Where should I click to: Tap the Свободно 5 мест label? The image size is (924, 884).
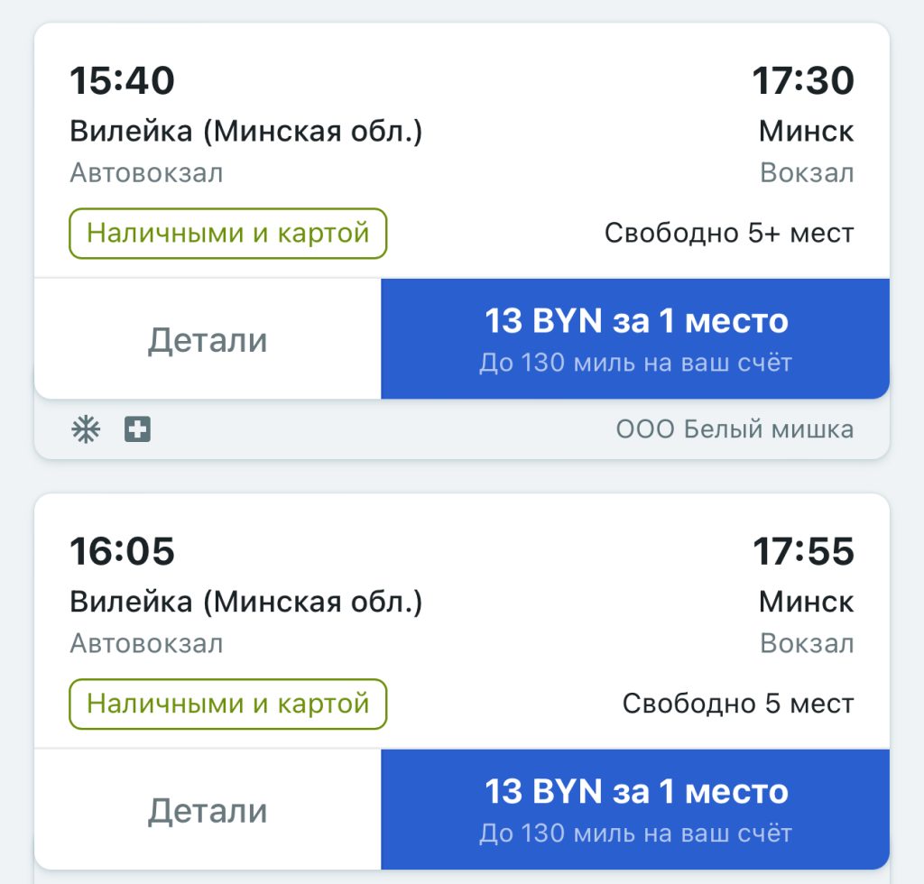(x=737, y=704)
